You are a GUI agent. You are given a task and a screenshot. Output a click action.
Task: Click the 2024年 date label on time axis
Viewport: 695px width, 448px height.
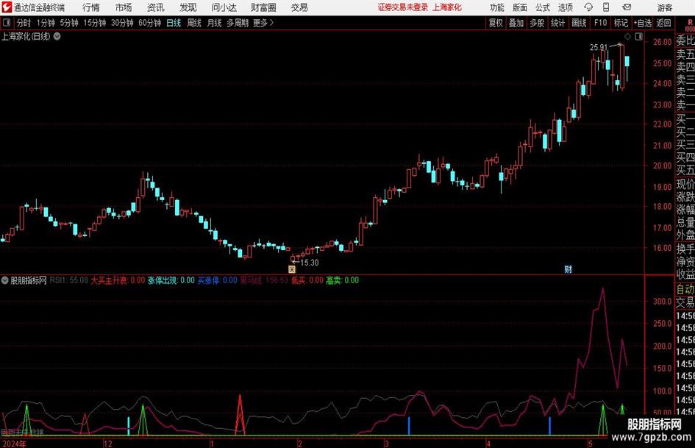point(14,444)
